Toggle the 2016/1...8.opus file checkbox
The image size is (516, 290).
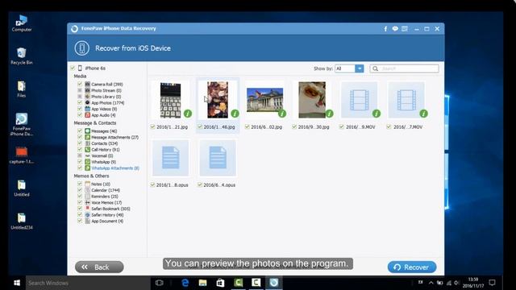tap(152, 184)
